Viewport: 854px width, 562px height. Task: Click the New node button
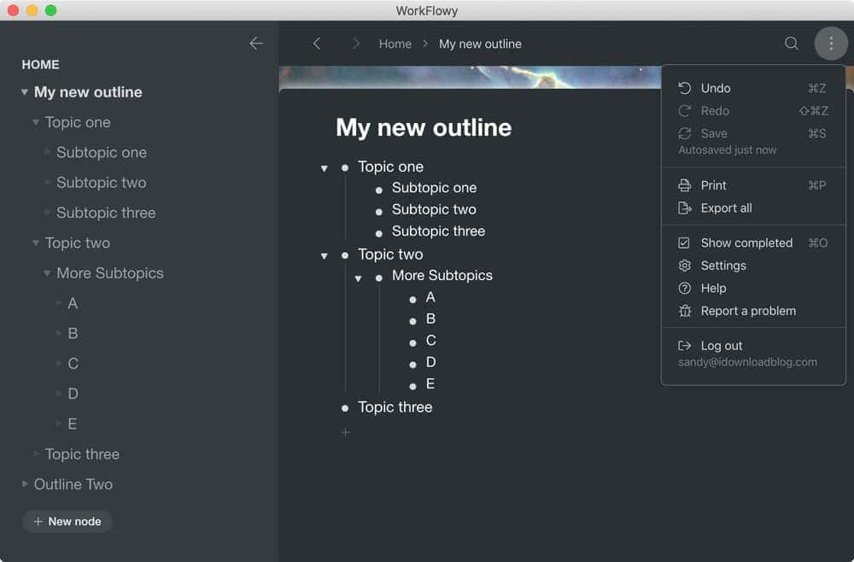(67, 522)
